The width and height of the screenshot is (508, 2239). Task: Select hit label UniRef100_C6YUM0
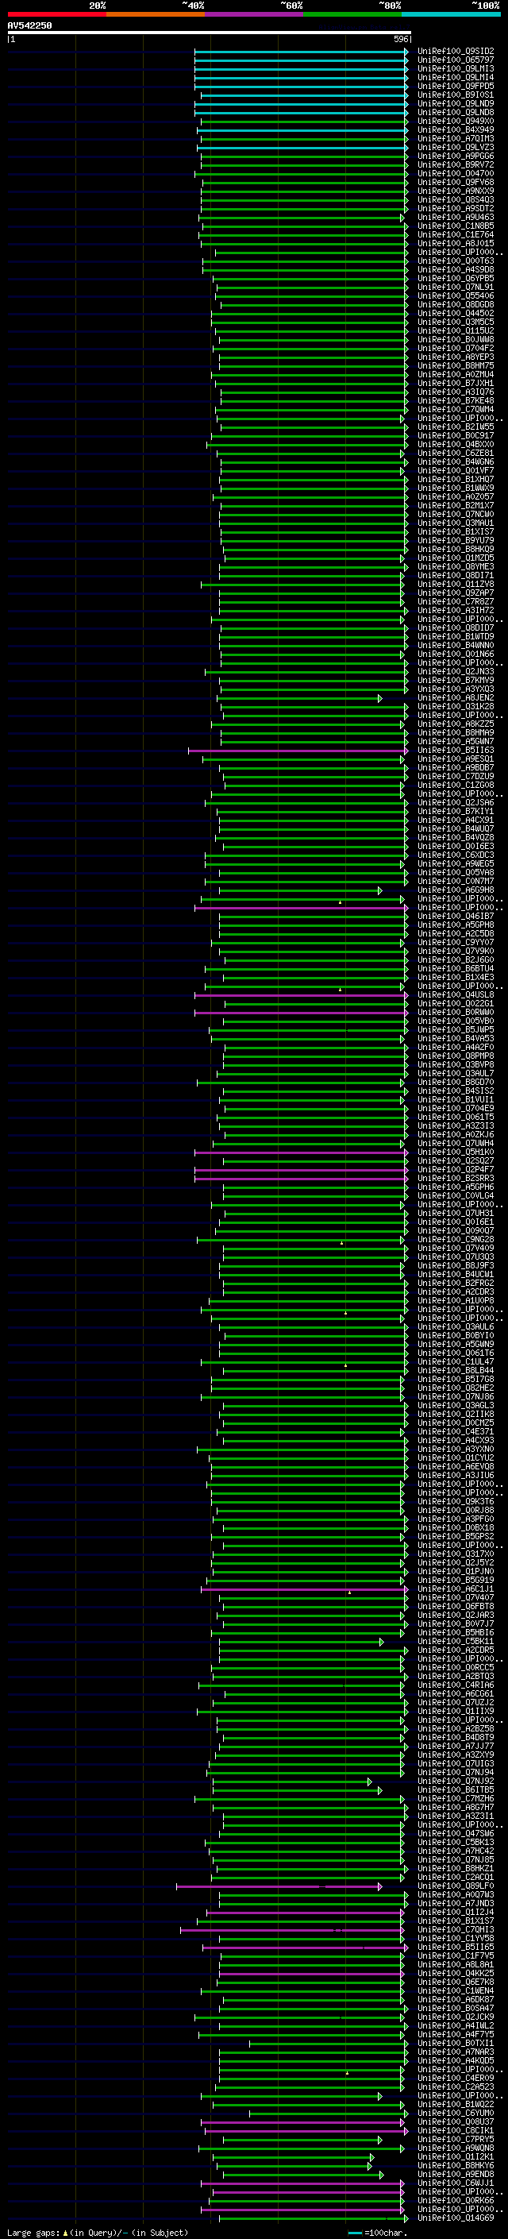click(456, 2113)
